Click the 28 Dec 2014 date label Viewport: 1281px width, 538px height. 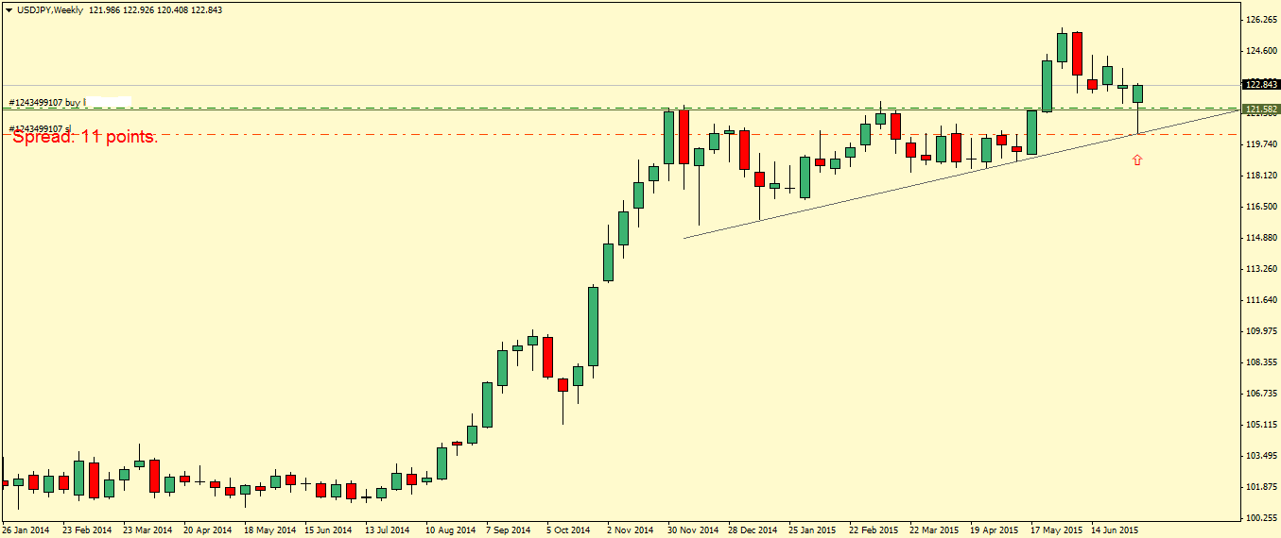click(x=753, y=530)
